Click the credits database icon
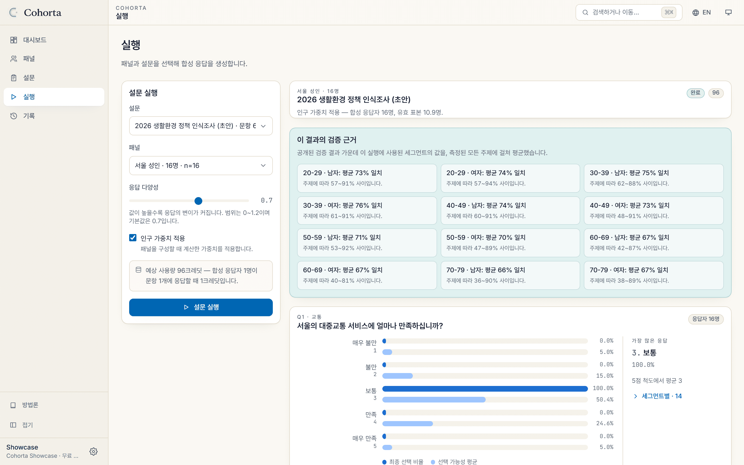Image resolution: width=744 pixels, height=465 pixels. 138,270
